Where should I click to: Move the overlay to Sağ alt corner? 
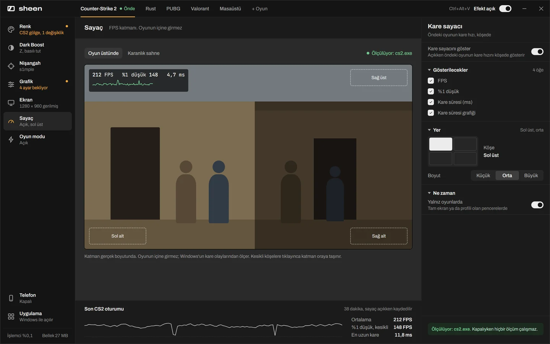(x=379, y=236)
